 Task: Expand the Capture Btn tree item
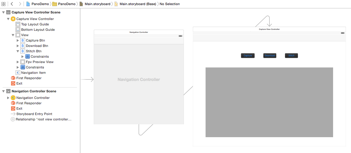[x=18, y=40]
